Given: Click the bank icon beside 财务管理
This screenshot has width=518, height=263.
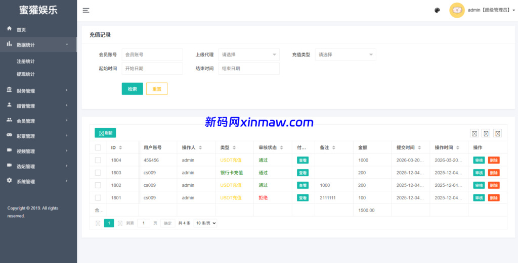Looking at the screenshot, I should (9, 90).
